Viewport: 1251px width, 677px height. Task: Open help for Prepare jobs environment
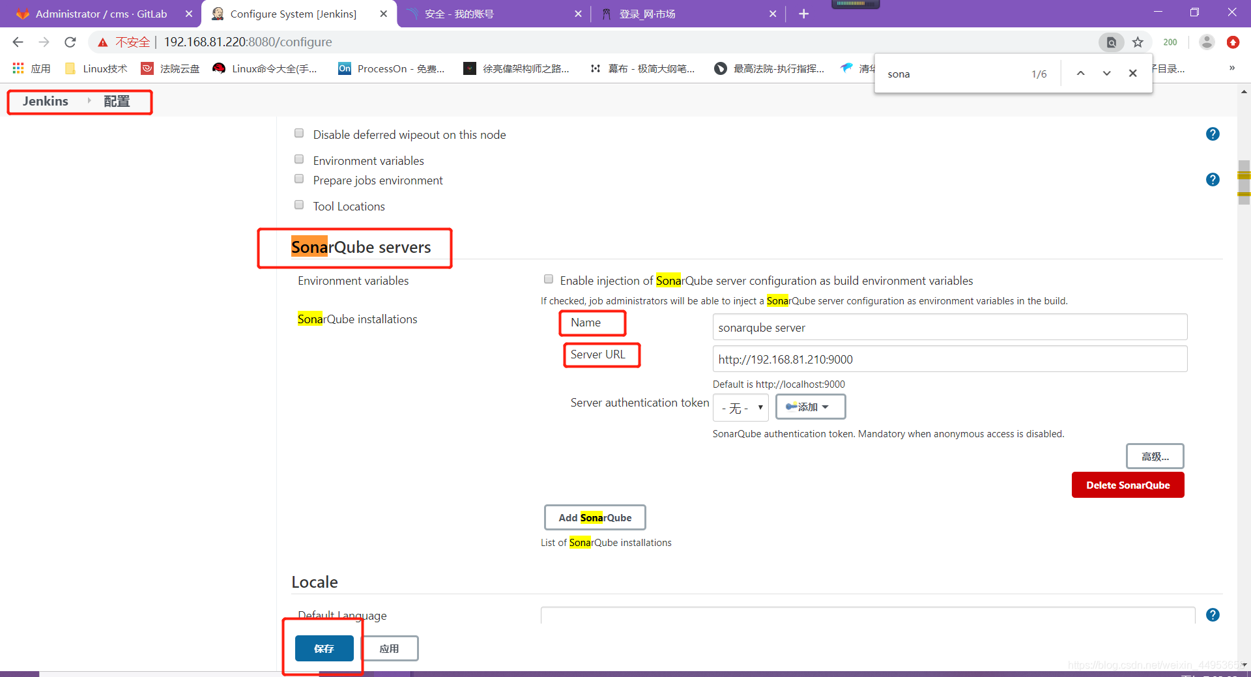[1213, 180]
